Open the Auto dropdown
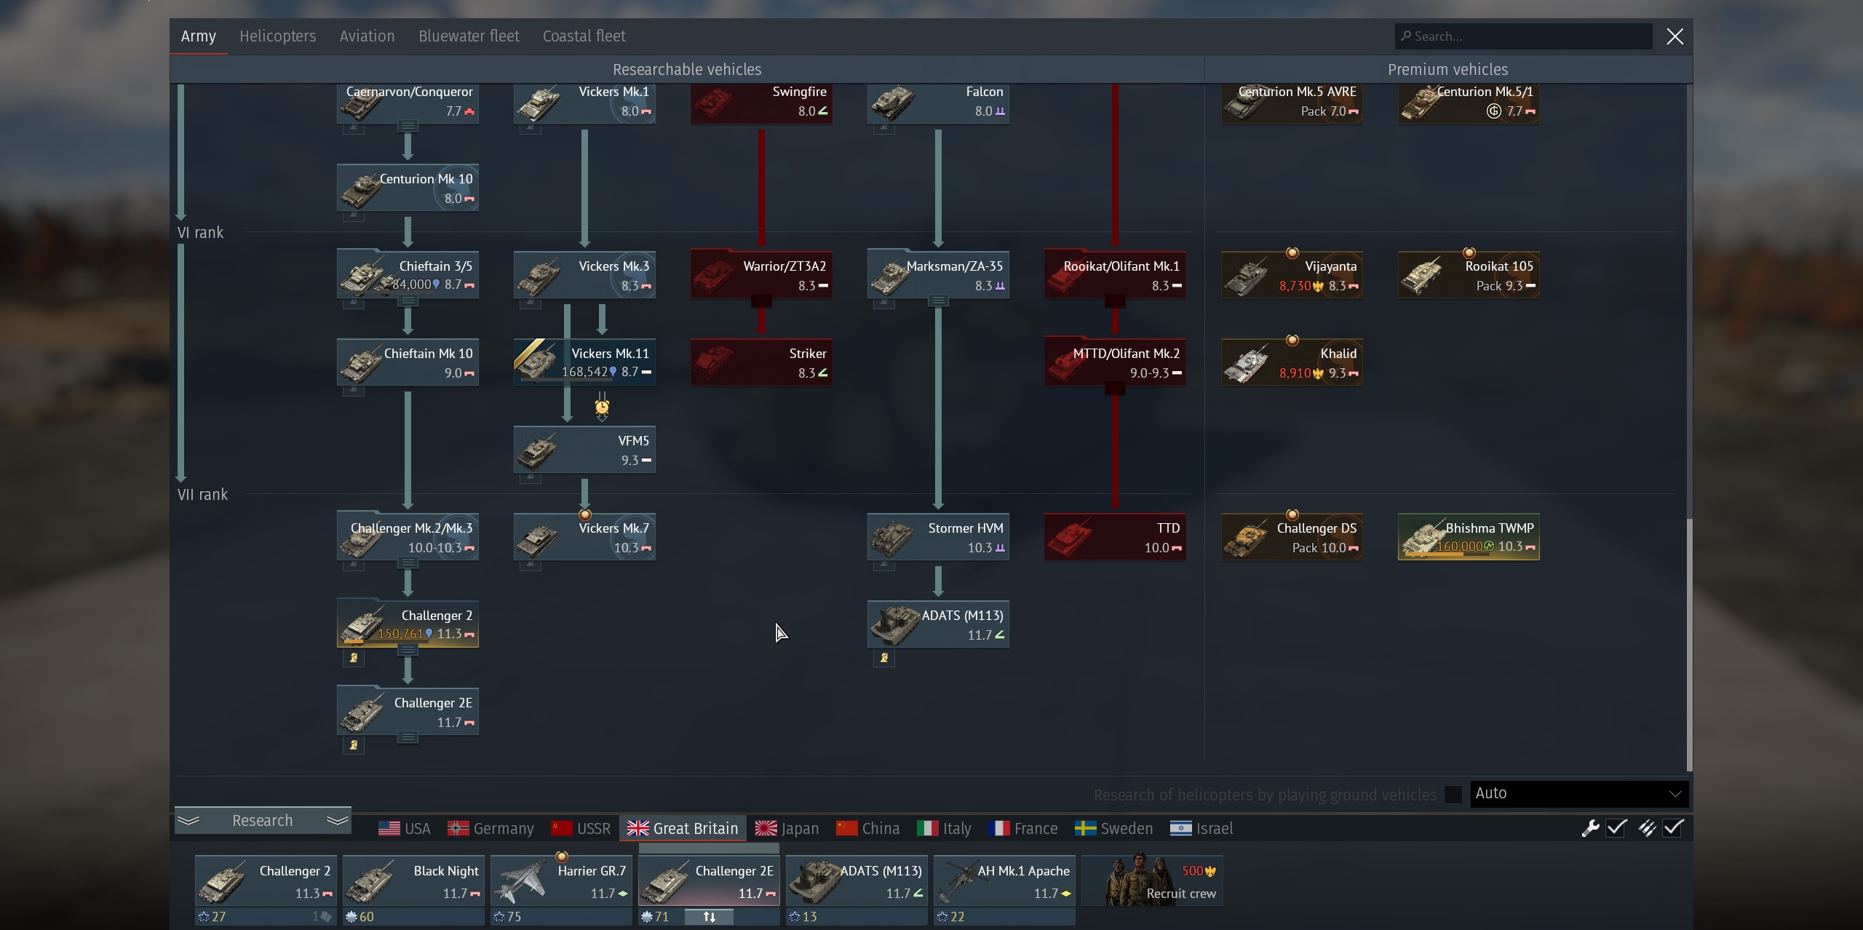 [x=1579, y=793]
